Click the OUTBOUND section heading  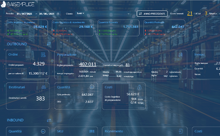pos(17,44)
